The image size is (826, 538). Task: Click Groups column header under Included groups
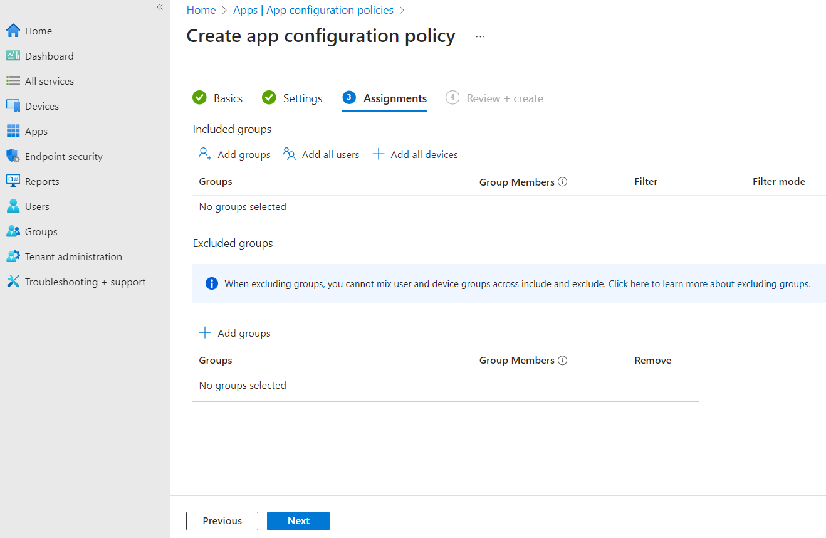point(216,182)
